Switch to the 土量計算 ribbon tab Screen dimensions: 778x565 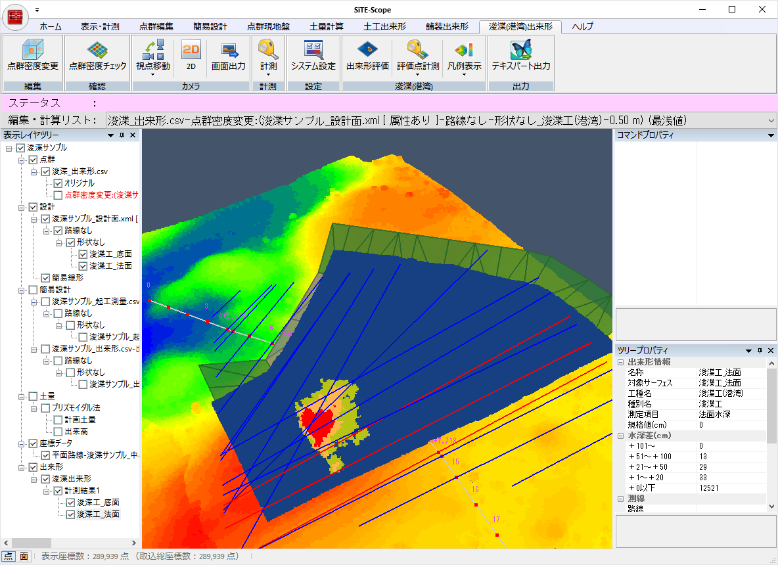[325, 27]
